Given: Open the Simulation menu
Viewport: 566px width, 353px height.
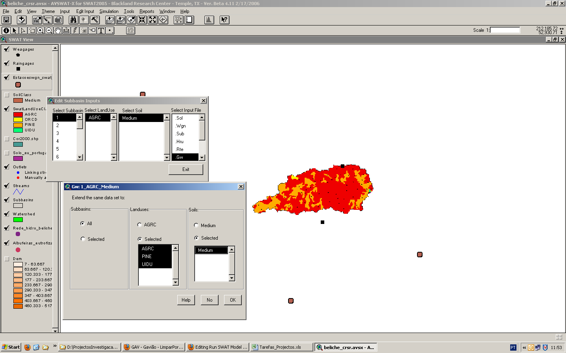Looking at the screenshot, I should (109, 11).
